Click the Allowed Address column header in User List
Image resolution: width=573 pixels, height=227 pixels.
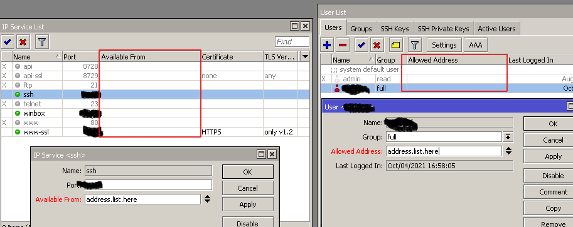456,60
